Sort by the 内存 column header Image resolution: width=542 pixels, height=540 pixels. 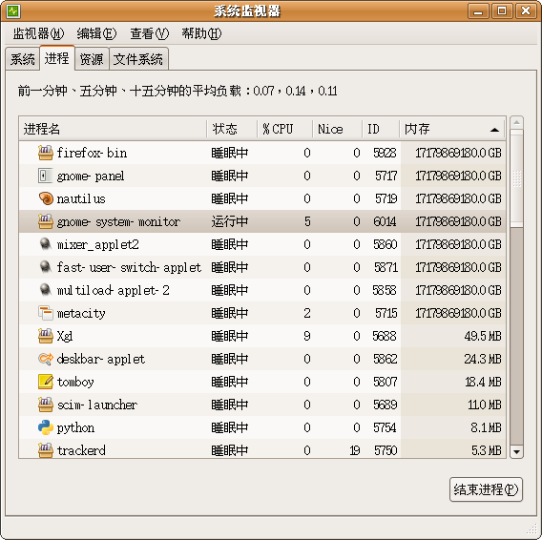pyautogui.click(x=452, y=129)
